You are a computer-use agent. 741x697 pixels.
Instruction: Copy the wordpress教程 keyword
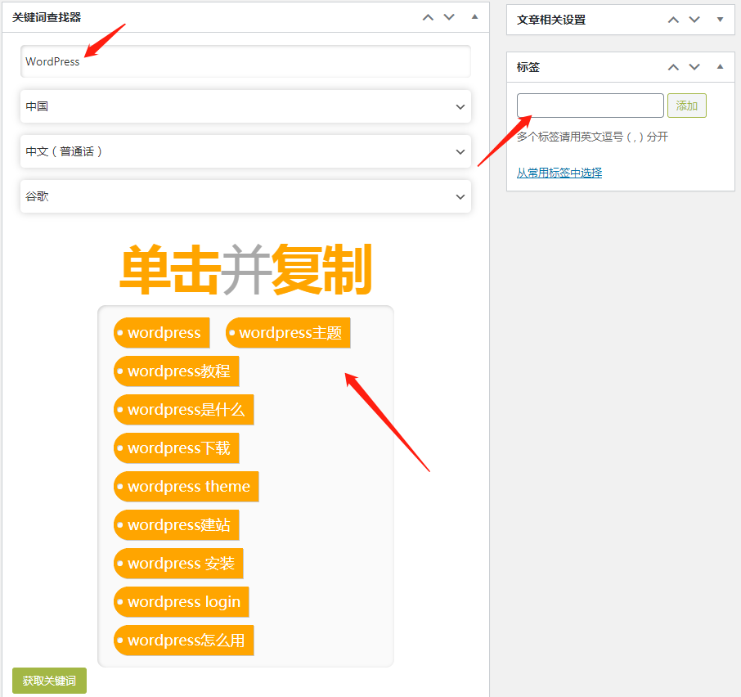click(177, 371)
